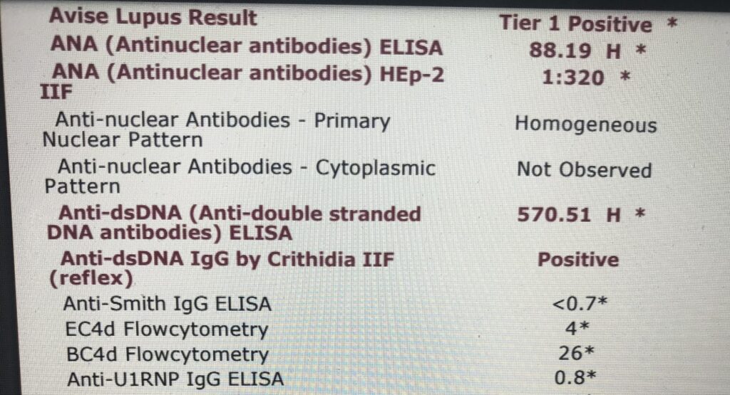Open the ANA ELISA test row label
Screen dimensions: 730x395
click(246, 47)
